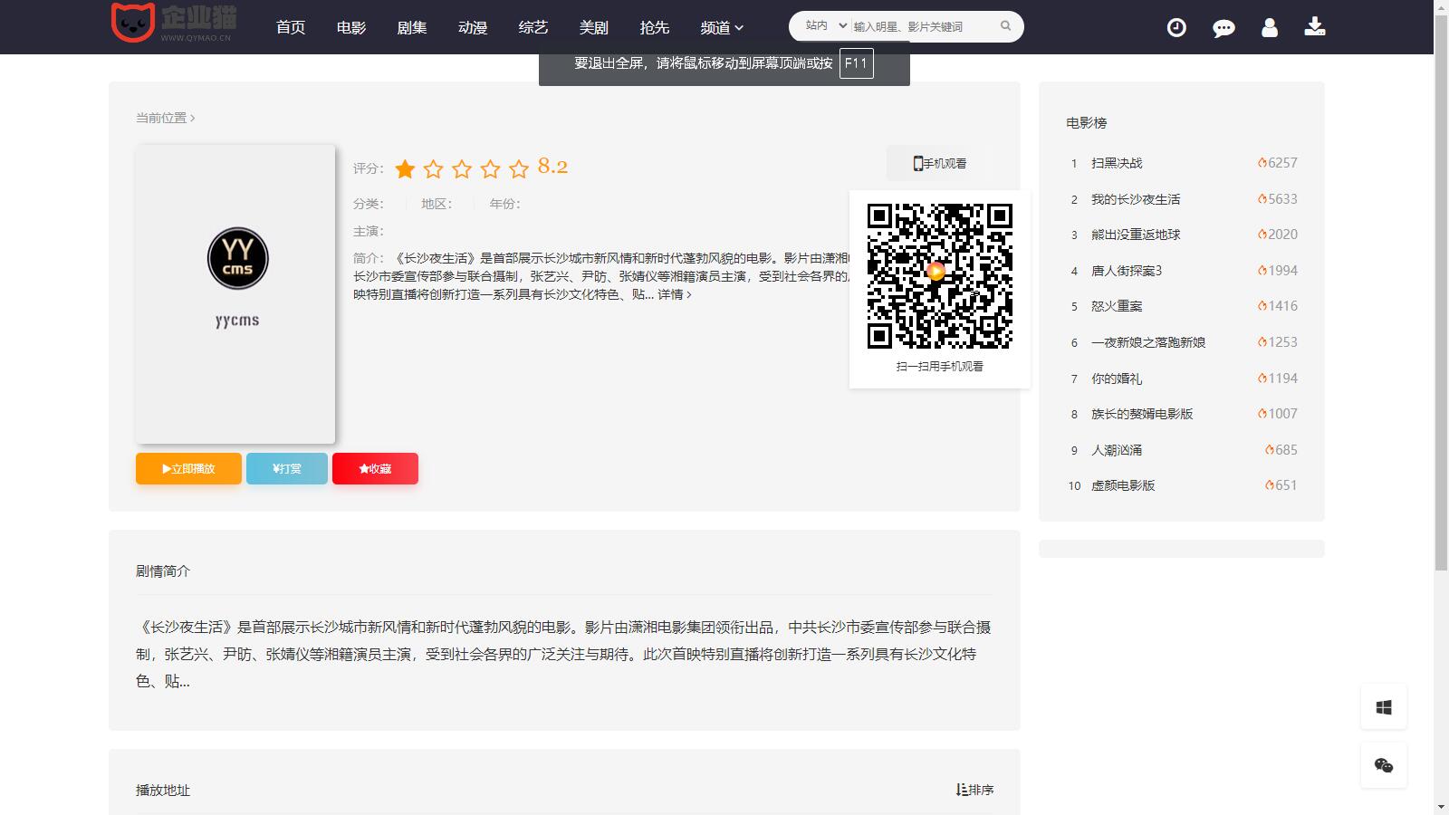Click the user account profile icon
1449x815 pixels.
pos(1270,27)
